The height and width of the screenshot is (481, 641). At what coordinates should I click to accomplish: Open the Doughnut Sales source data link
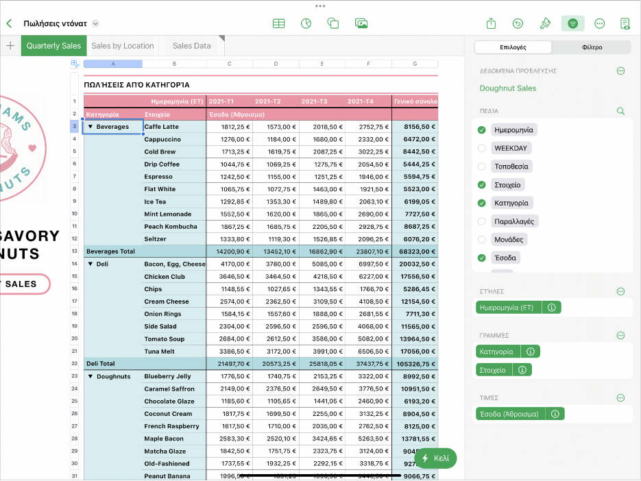pyautogui.click(x=508, y=88)
